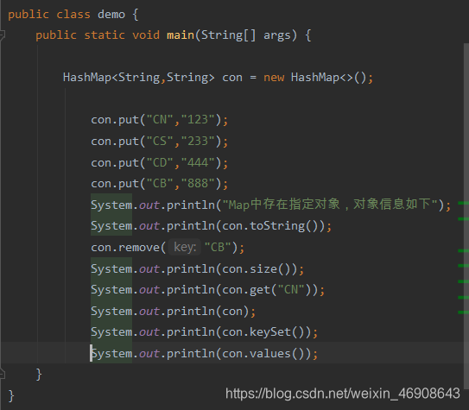
Task: Click the 'con' variable declaration
Action: [x=232, y=78]
